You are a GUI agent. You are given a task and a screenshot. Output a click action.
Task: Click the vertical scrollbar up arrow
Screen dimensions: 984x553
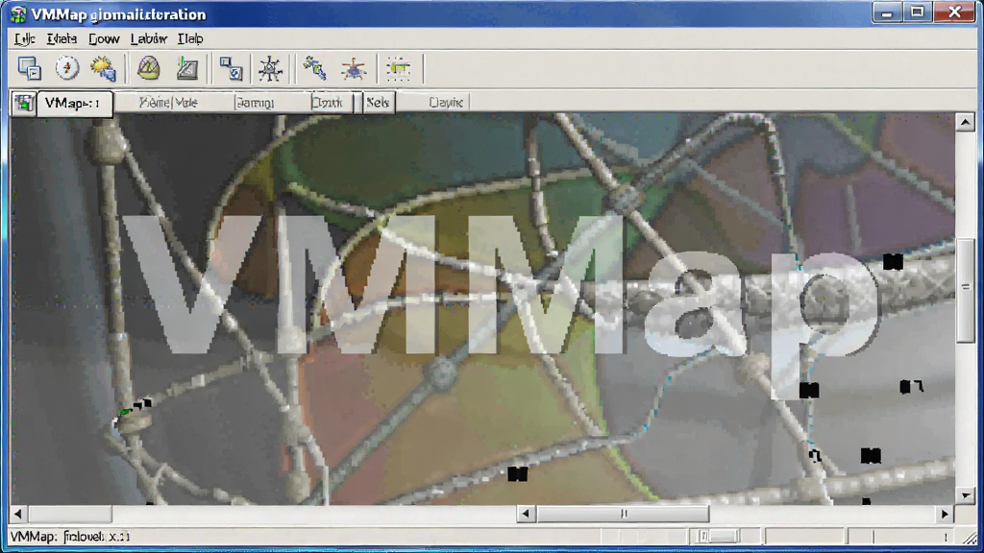tap(965, 122)
